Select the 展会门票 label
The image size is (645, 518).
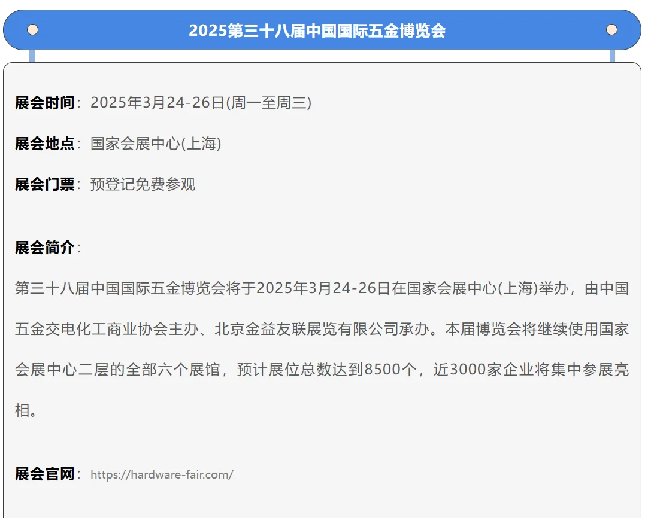[46, 184]
